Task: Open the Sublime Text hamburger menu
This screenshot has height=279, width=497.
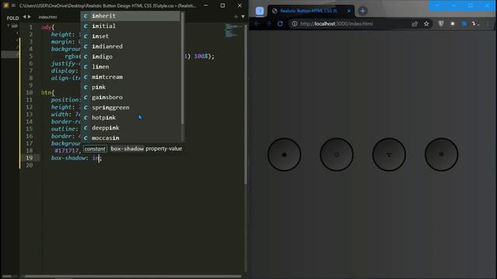Action: click(x=13, y=5)
